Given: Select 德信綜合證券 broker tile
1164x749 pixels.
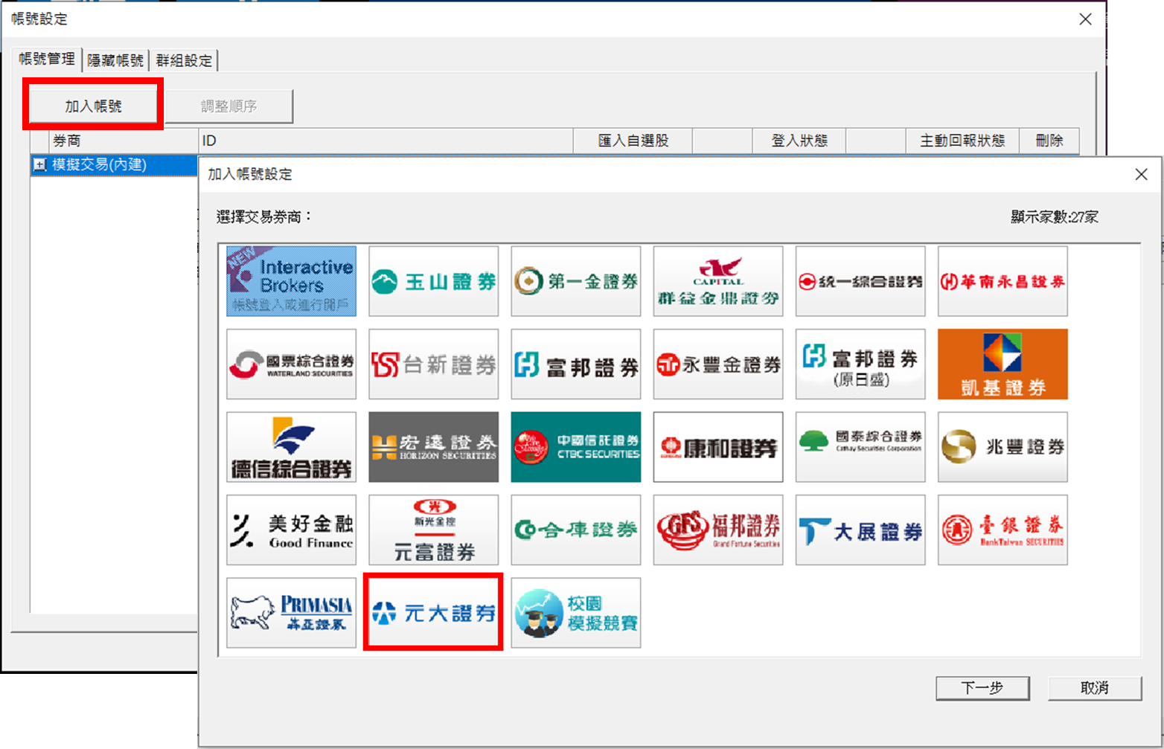Looking at the screenshot, I should pos(291,447).
